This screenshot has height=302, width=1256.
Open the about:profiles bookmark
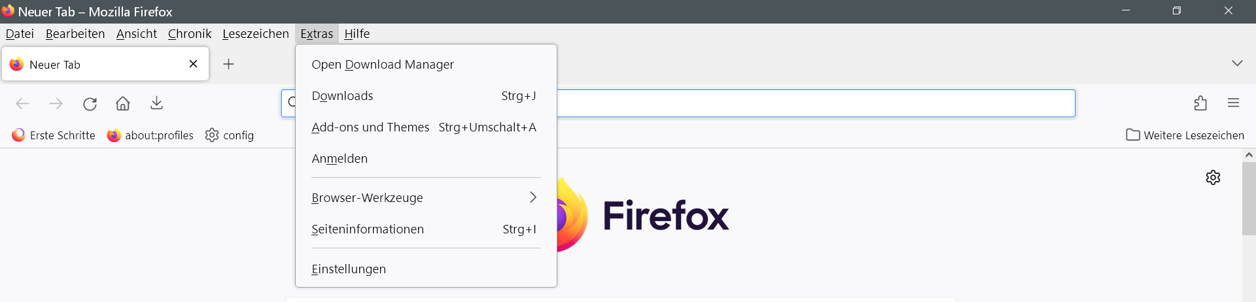pos(150,135)
